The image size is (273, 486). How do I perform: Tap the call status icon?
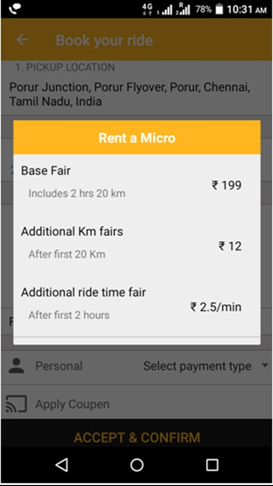pos(15,9)
